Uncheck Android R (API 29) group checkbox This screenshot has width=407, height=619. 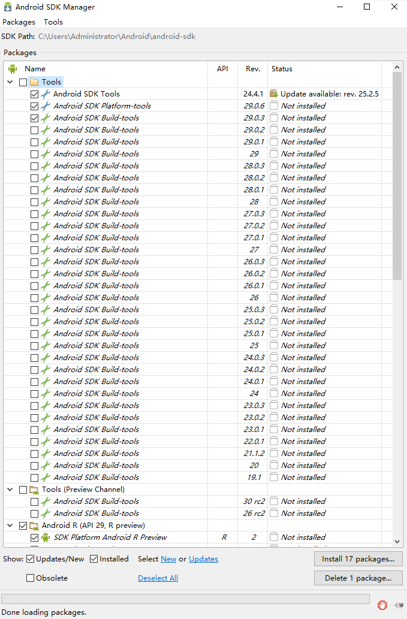(x=23, y=526)
